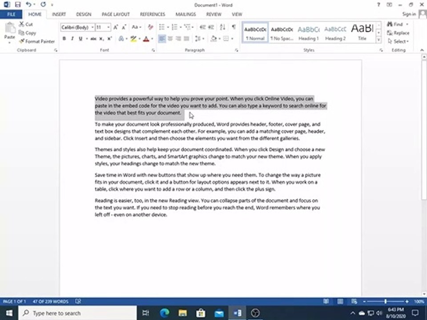This screenshot has width=427, height=320.
Task: Click Find in Editing group
Action: [398, 24]
